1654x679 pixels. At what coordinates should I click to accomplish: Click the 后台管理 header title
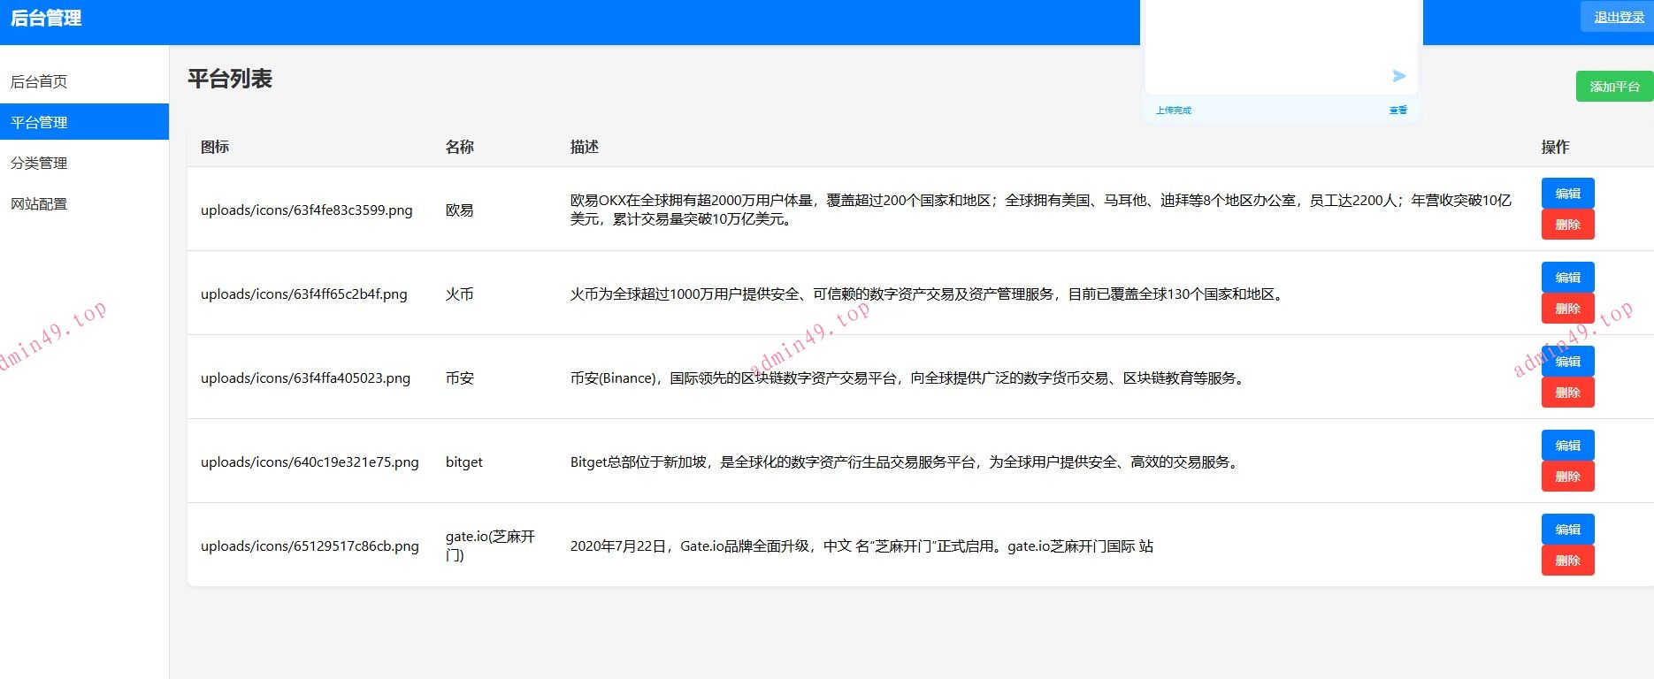46,18
